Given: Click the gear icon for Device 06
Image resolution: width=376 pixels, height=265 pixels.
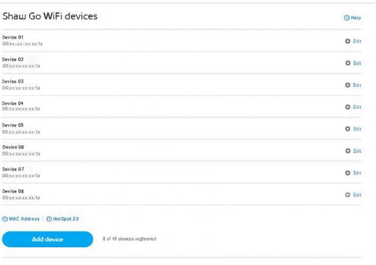Looking at the screenshot, I should coord(348,151).
